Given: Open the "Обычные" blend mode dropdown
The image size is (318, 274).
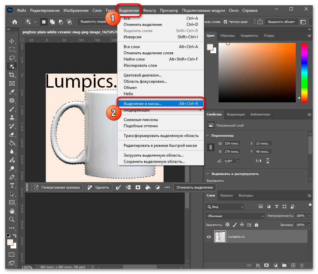Looking at the screenshot, I should [235, 216].
